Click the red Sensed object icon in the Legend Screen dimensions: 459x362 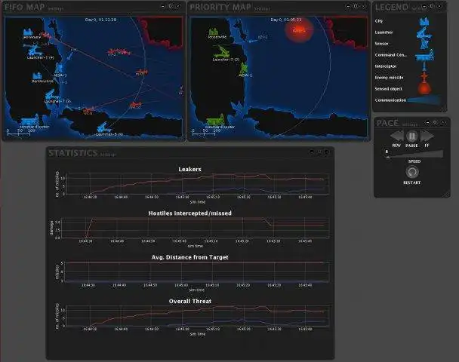tap(424, 88)
